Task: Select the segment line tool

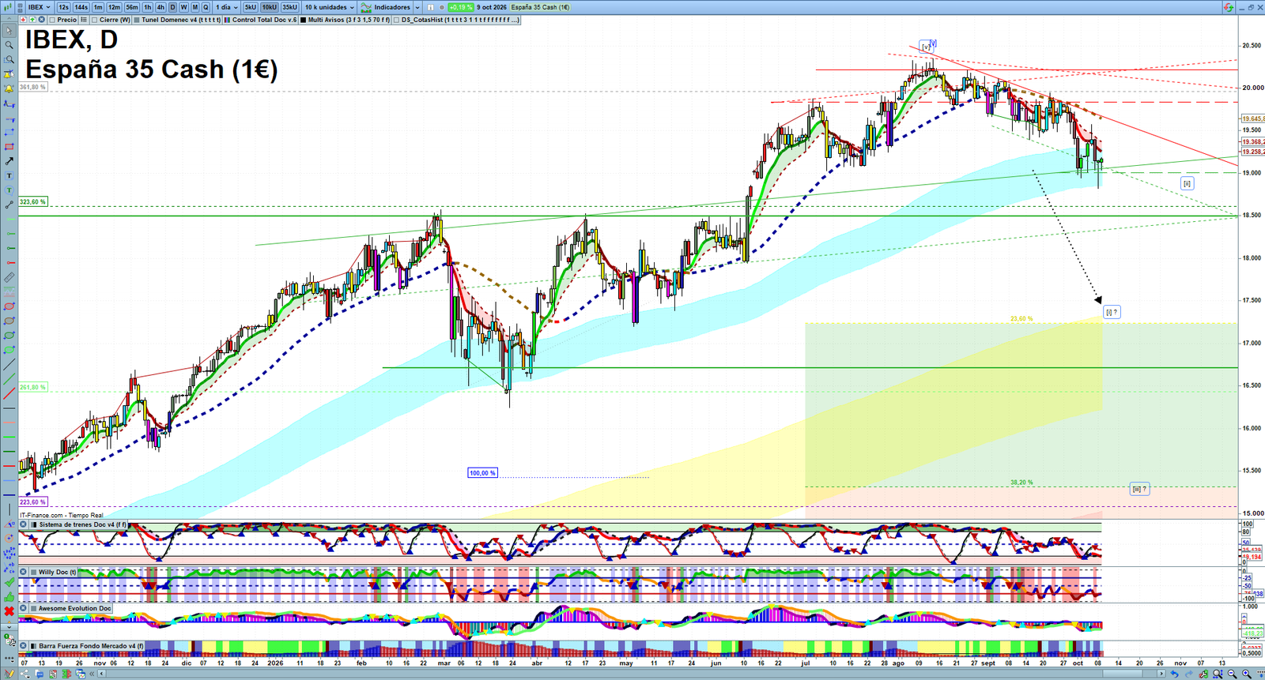Action: click(x=9, y=205)
